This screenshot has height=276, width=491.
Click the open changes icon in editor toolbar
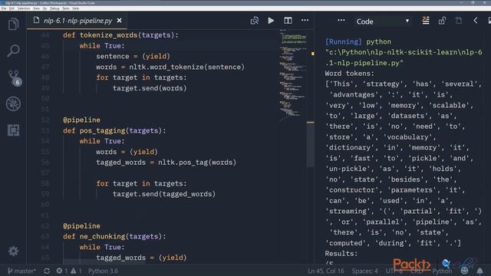(254, 21)
